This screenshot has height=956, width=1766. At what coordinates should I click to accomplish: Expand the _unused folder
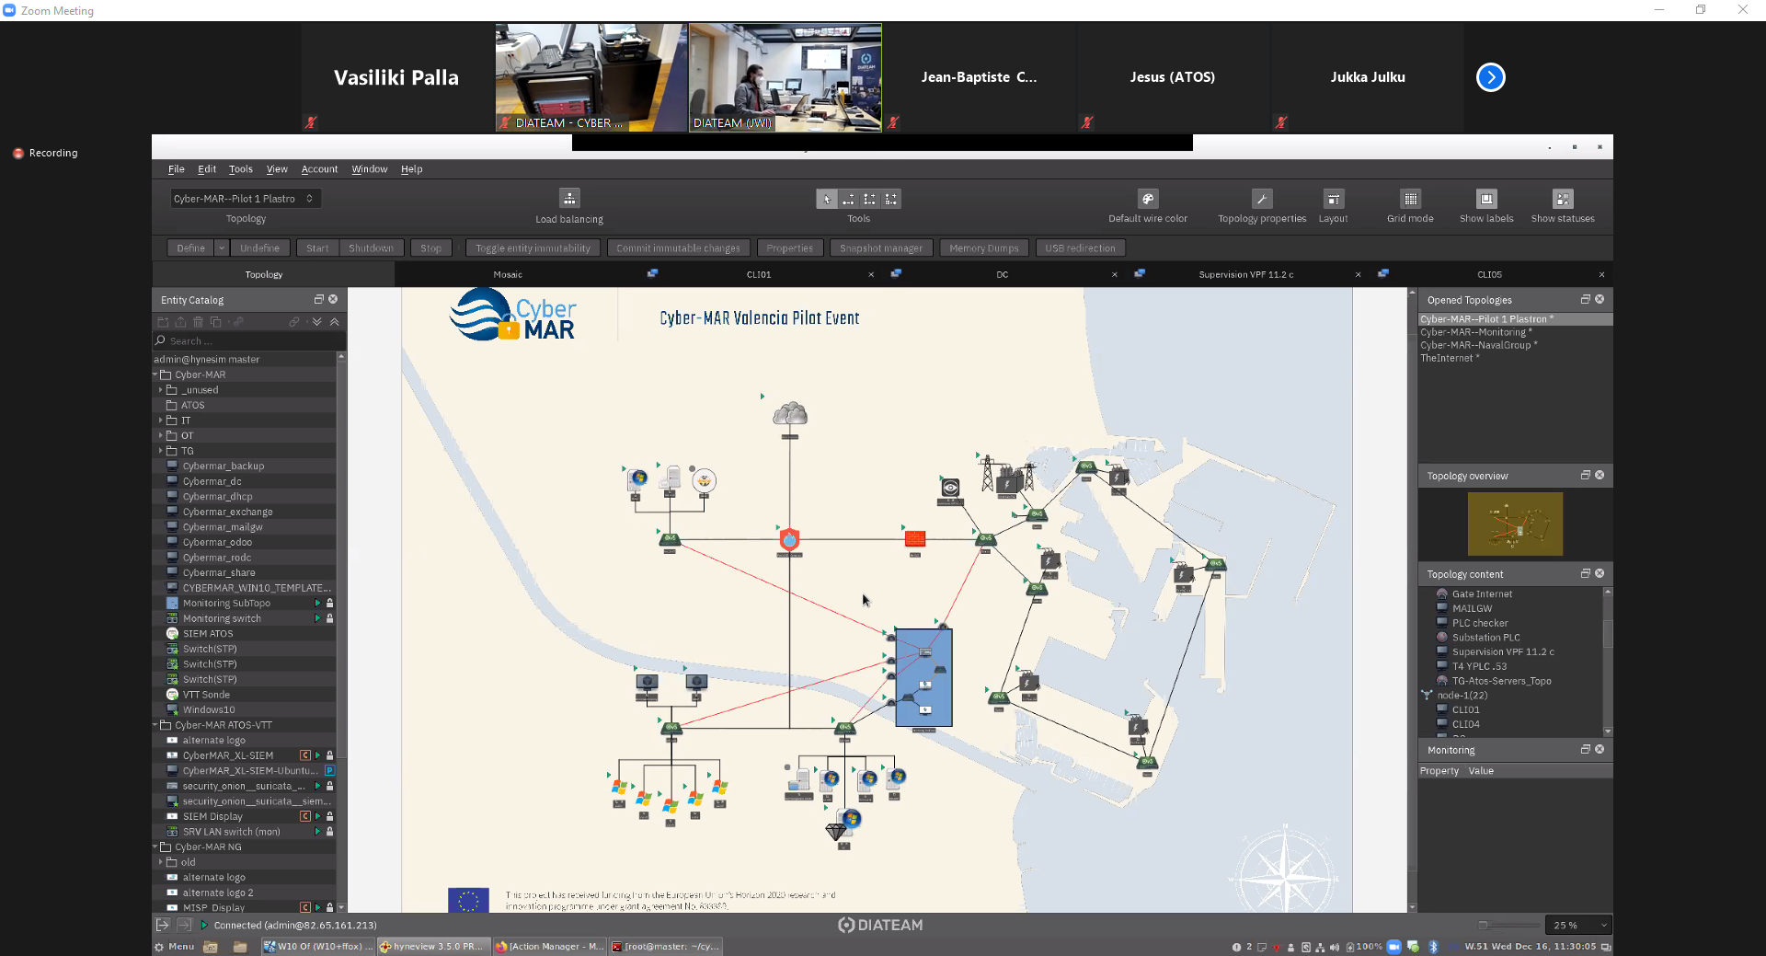161,390
